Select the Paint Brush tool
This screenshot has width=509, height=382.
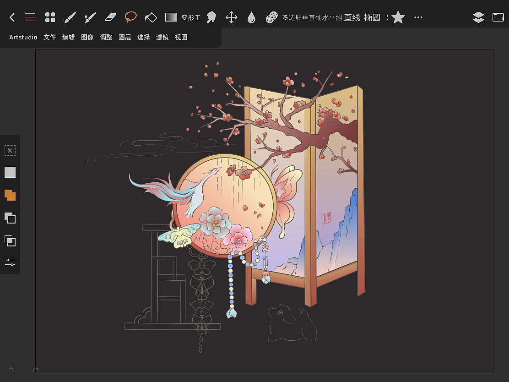point(70,17)
